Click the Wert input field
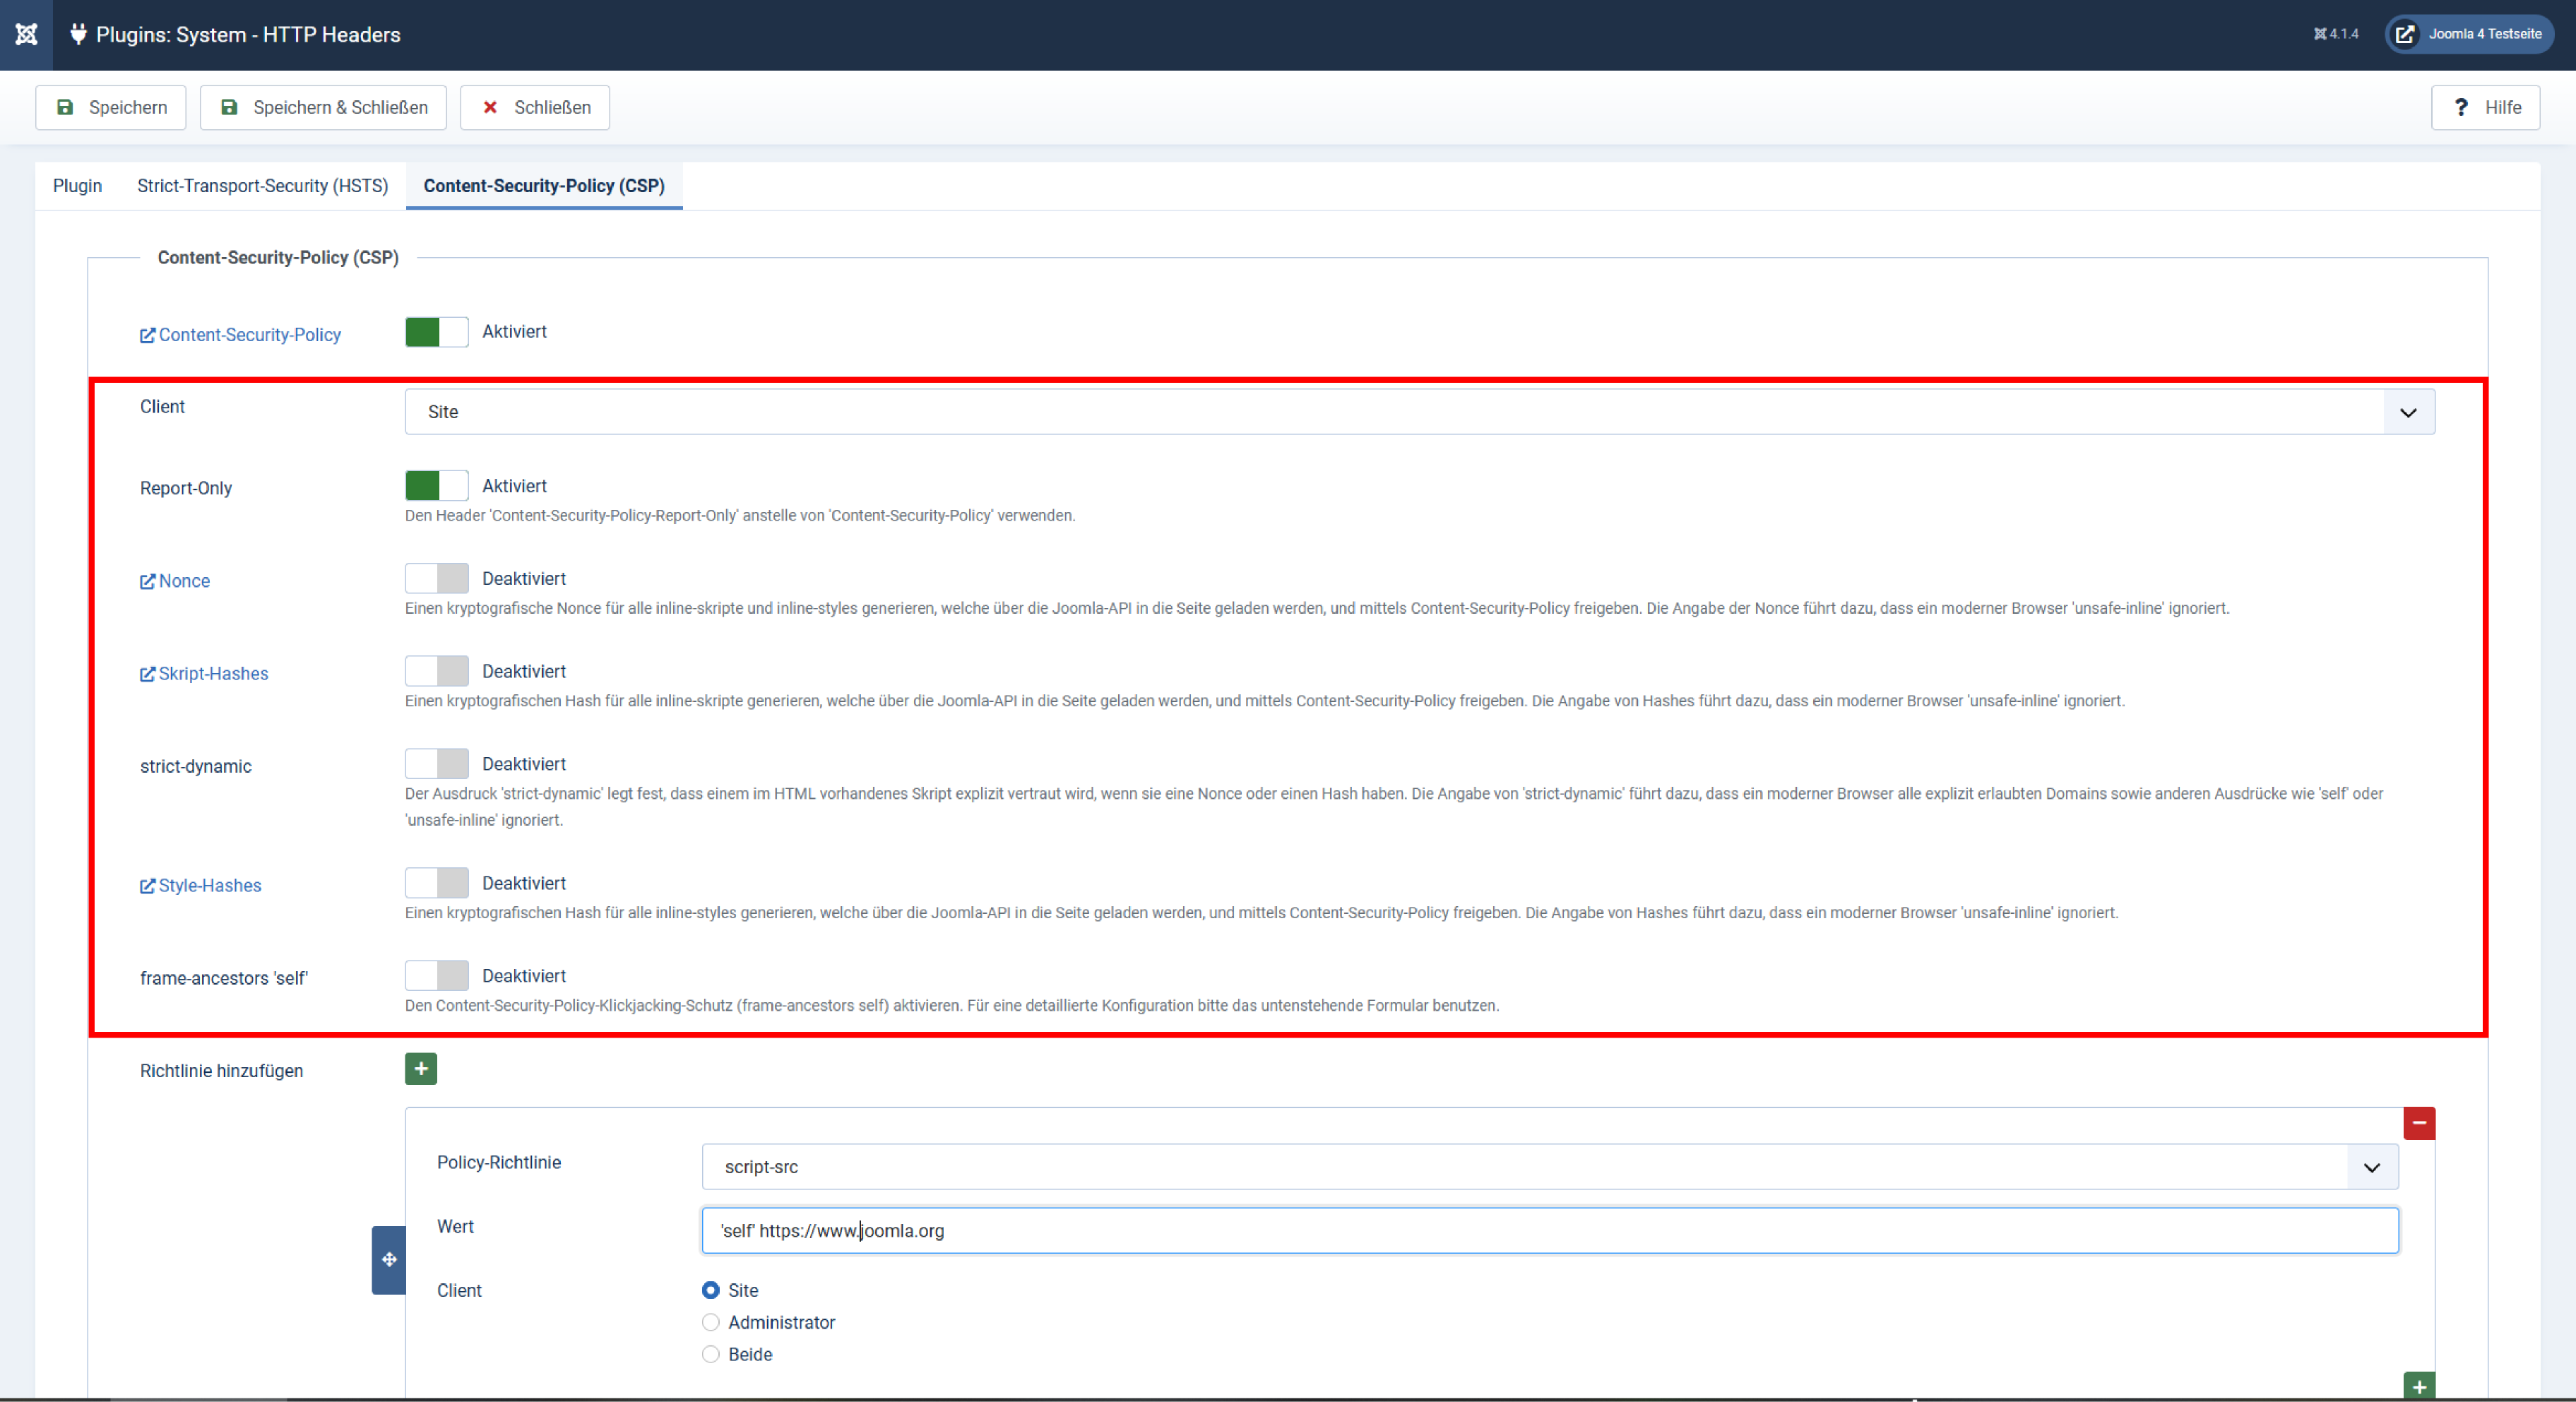 click(x=1549, y=1231)
